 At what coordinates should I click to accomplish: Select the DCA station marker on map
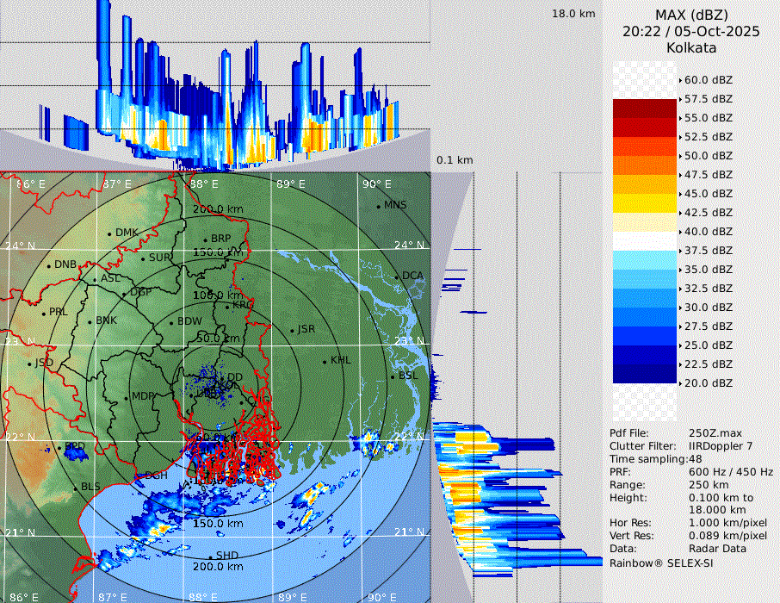click(396, 277)
